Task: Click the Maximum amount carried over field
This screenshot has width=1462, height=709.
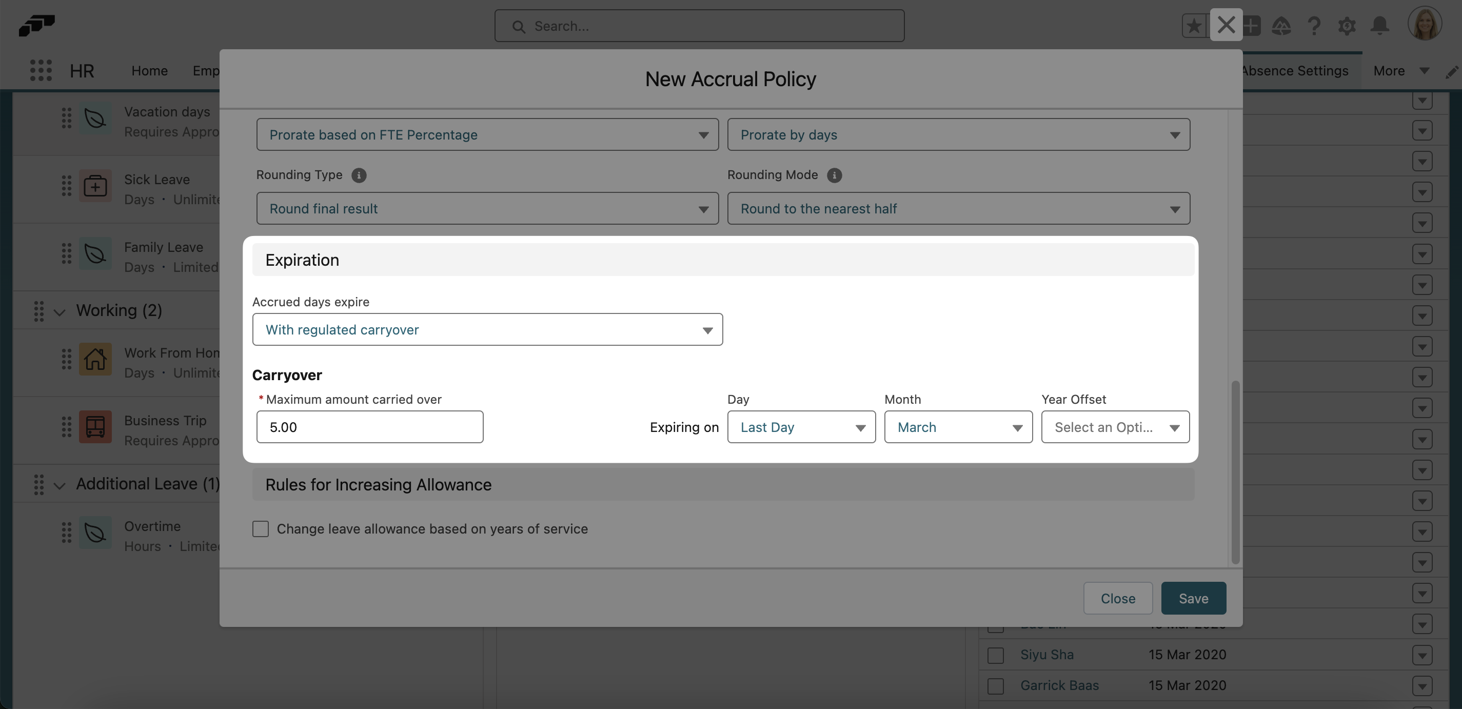Action: point(369,427)
